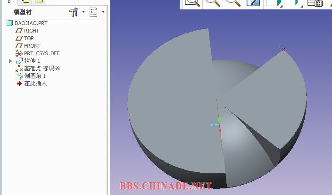Open the model tree settings tools icon
This screenshot has height=195, width=332.
pyautogui.click(x=74, y=12)
